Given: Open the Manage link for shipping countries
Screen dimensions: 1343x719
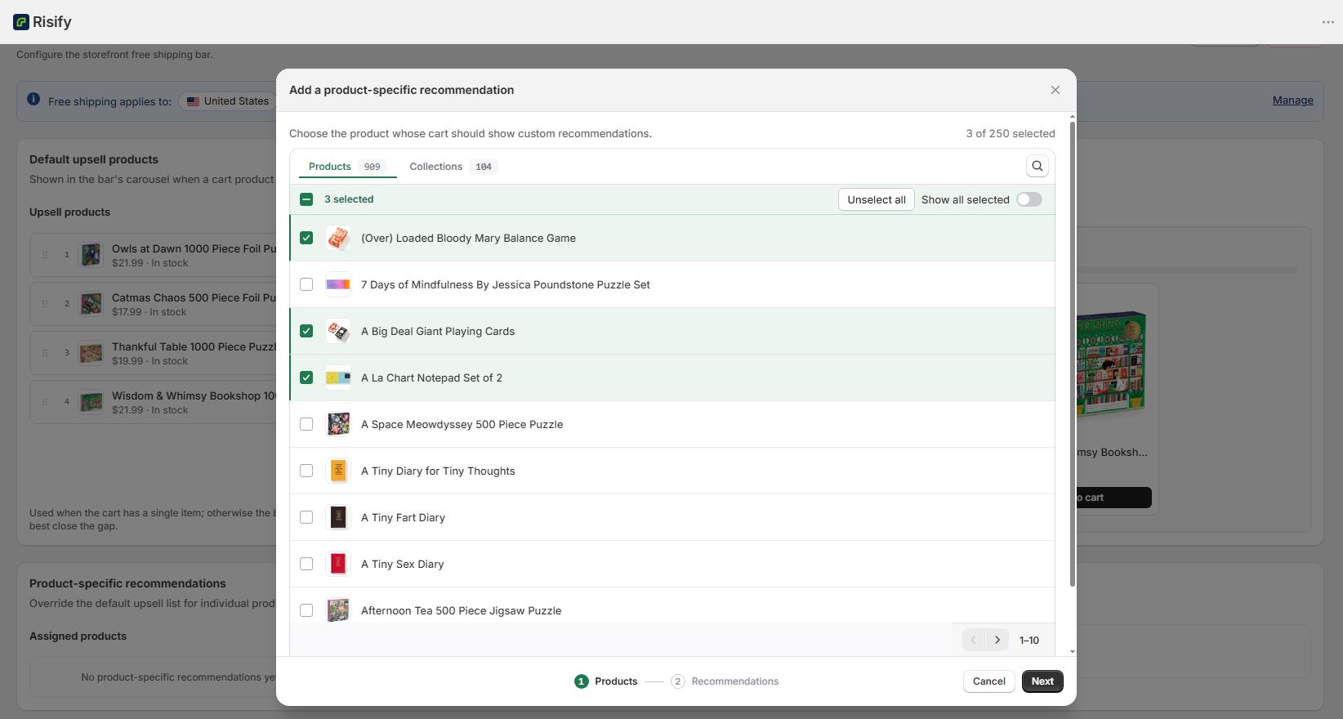Looking at the screenshot, I should pos(1292,100).
